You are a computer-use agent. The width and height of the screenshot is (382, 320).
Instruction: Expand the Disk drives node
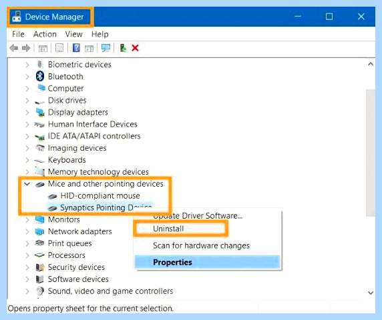[27, 101]
